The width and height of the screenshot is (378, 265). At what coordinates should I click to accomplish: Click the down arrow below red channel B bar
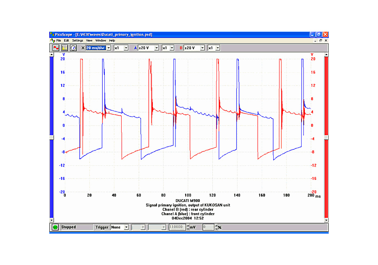click(x=326, y=220)
